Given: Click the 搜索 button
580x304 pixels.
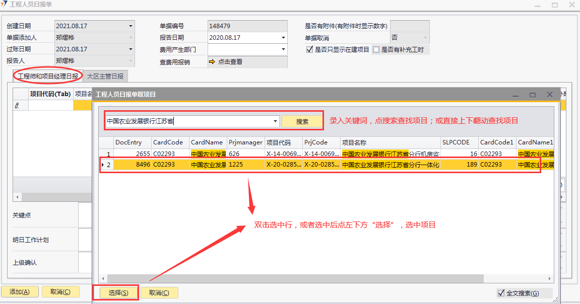Looking at the screenshot, I should tap(302, 121).
